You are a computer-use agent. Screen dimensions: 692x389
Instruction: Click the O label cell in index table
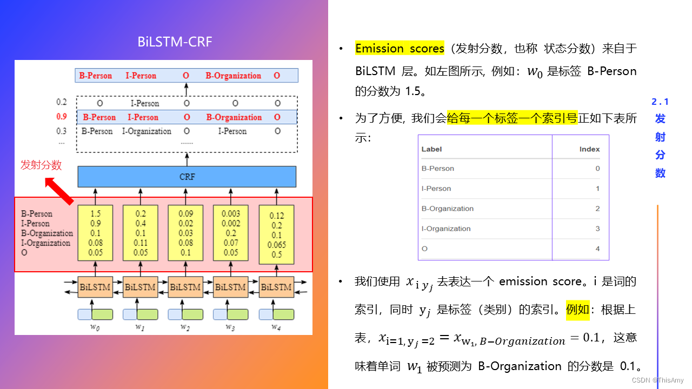click(x=424, y=249)
